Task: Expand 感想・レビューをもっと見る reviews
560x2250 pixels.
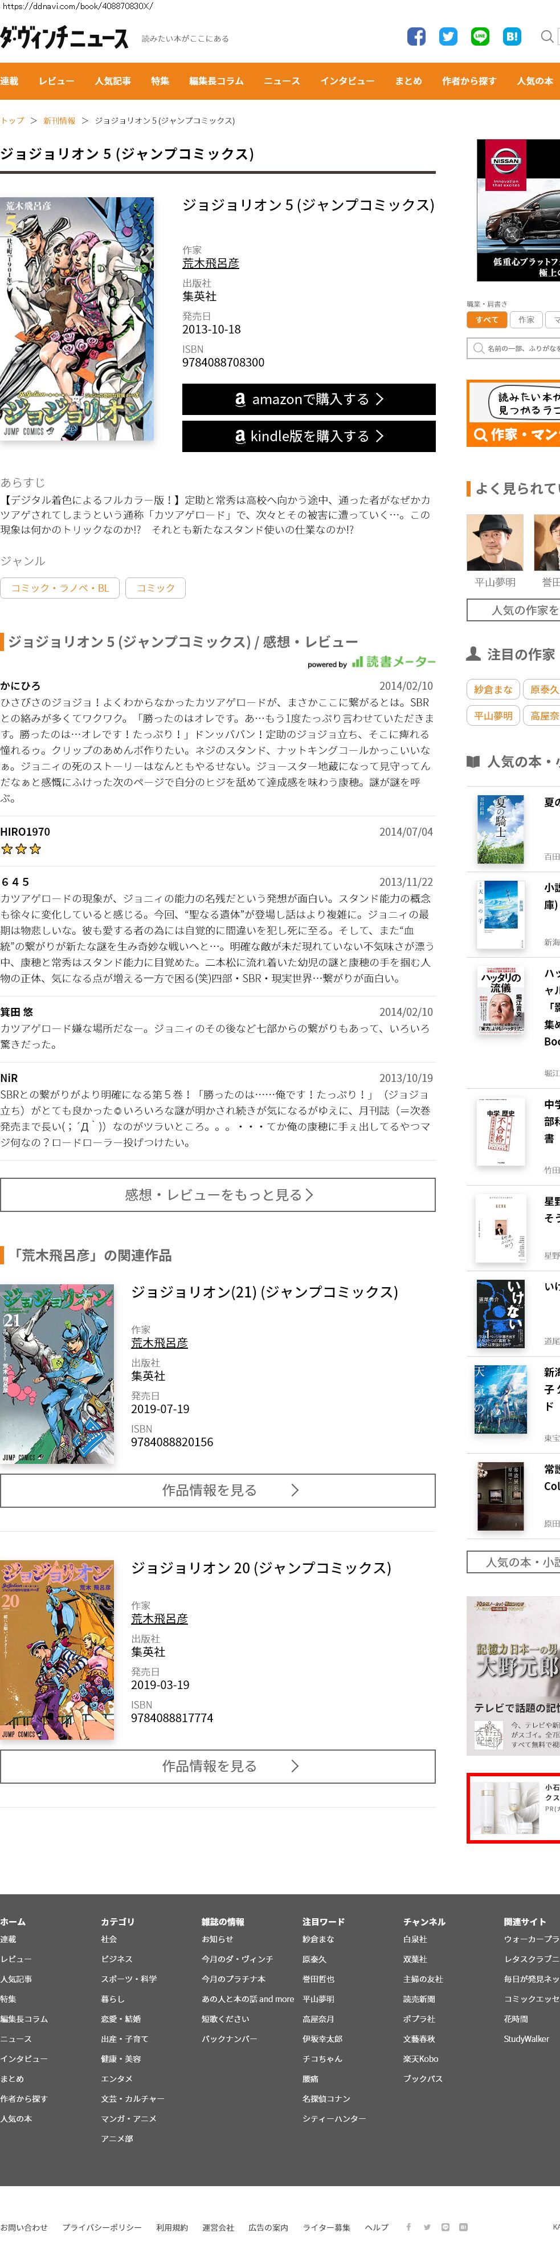Action: click(x=218, y=1194)
